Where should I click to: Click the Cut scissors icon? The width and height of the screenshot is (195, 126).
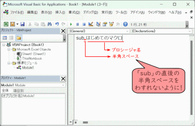pyautogui.click(x=30, y=24)
